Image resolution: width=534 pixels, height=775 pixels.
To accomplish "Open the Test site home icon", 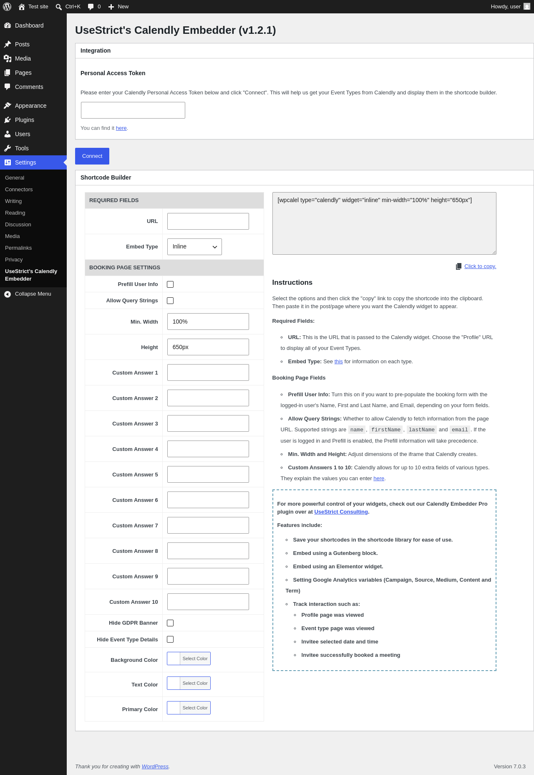I will click(22, 7).
